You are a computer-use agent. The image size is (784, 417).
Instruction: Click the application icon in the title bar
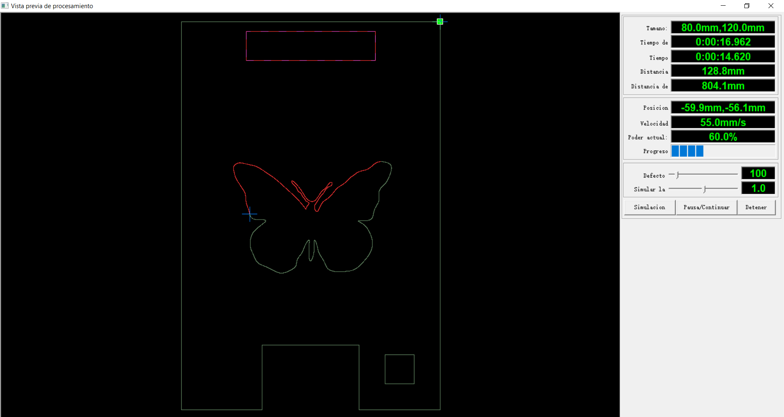pos(4,6)
